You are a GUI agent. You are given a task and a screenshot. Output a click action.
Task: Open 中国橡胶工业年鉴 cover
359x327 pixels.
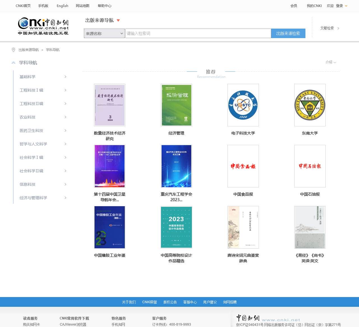click(110, 227)
